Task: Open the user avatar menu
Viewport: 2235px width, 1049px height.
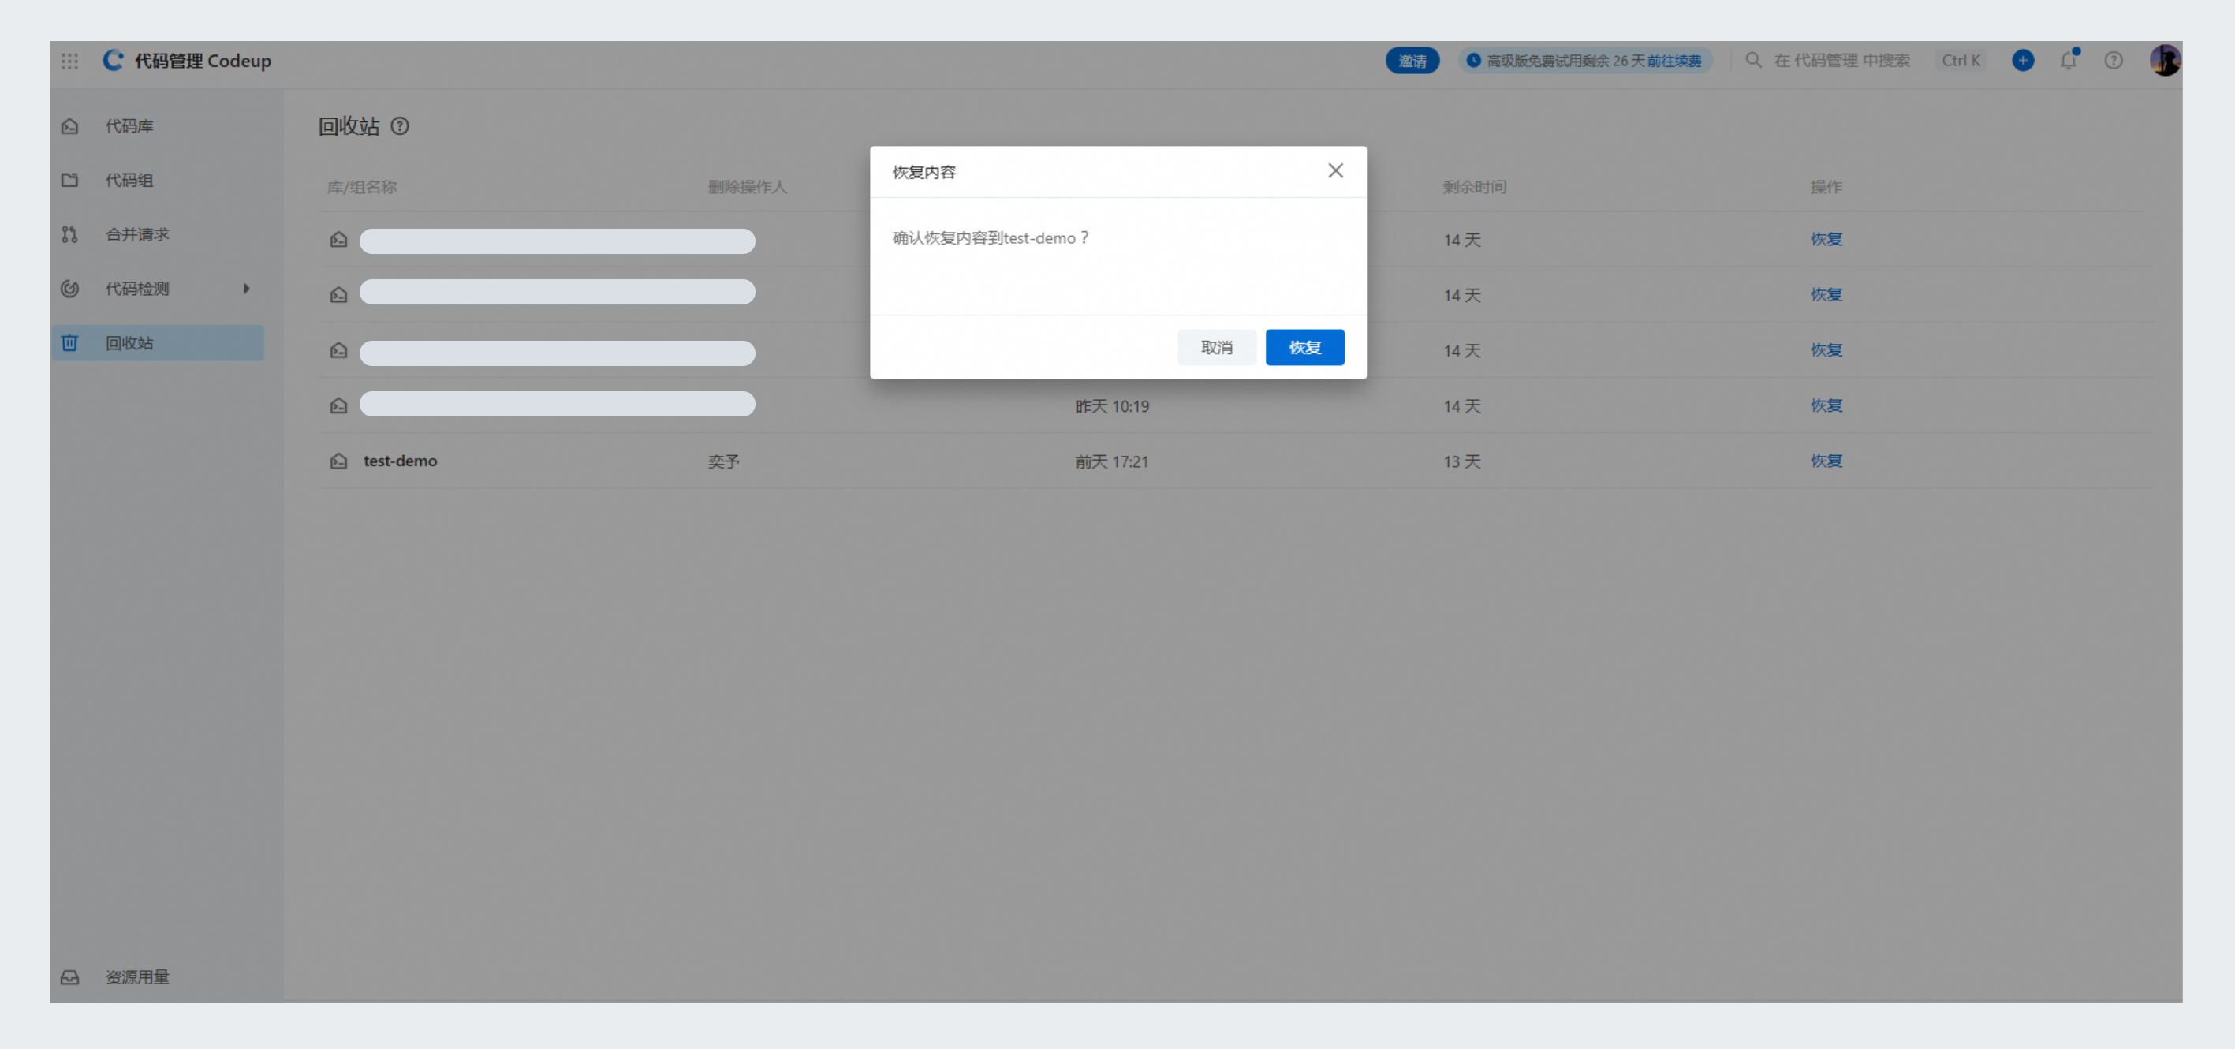Action: (2164, 60)
